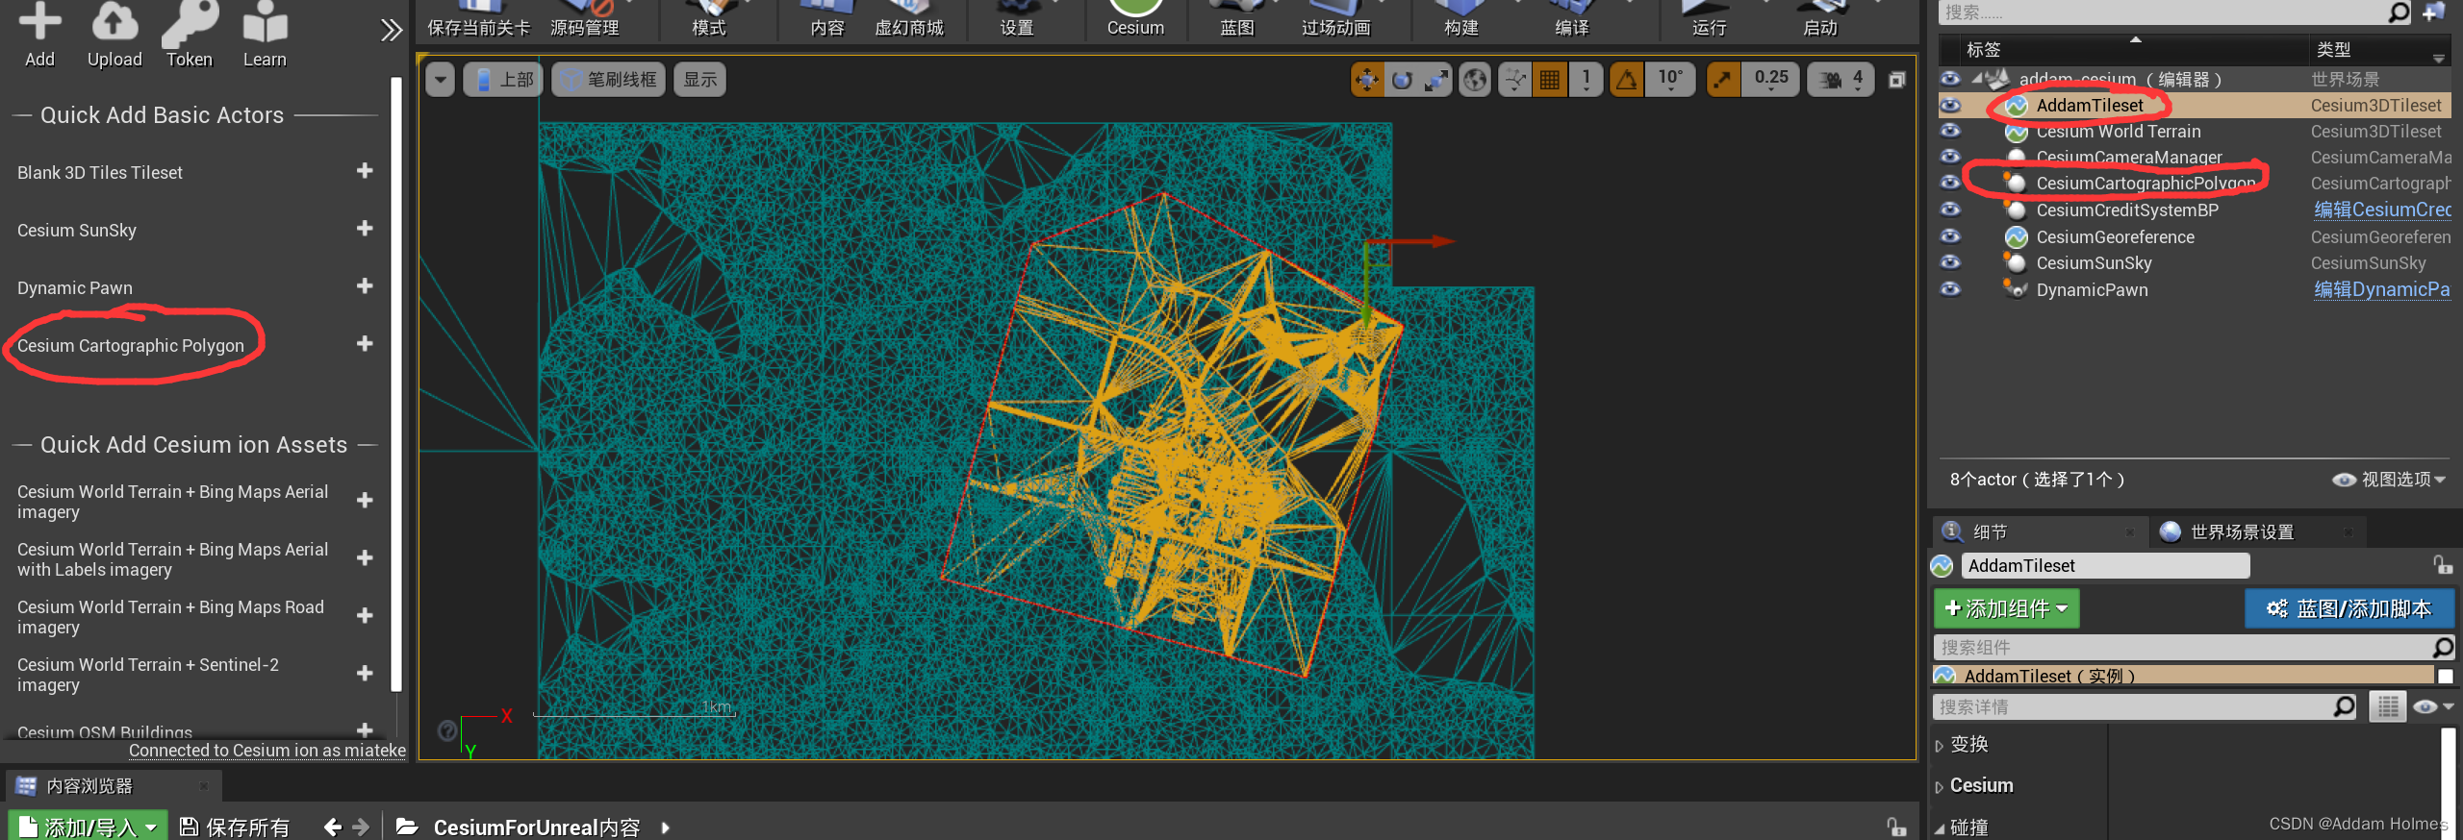Maximize or restore the viewport
Image resolution: width=2463 pixels, height=840 pixels.
click(1896, 80)
